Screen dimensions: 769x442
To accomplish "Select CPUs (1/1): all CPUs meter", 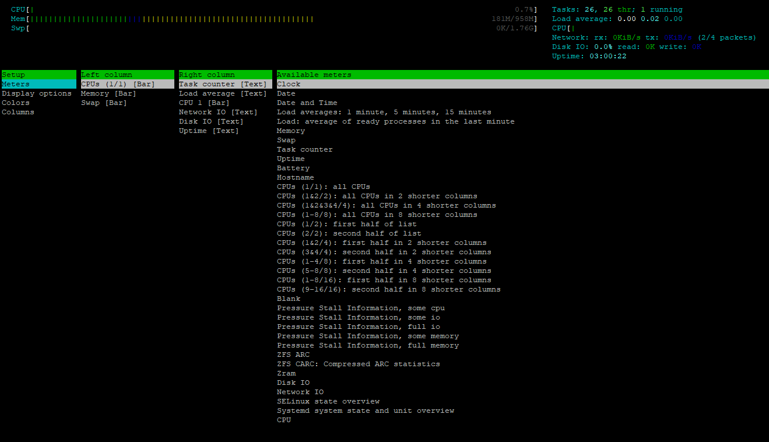I will click(324, 187).
